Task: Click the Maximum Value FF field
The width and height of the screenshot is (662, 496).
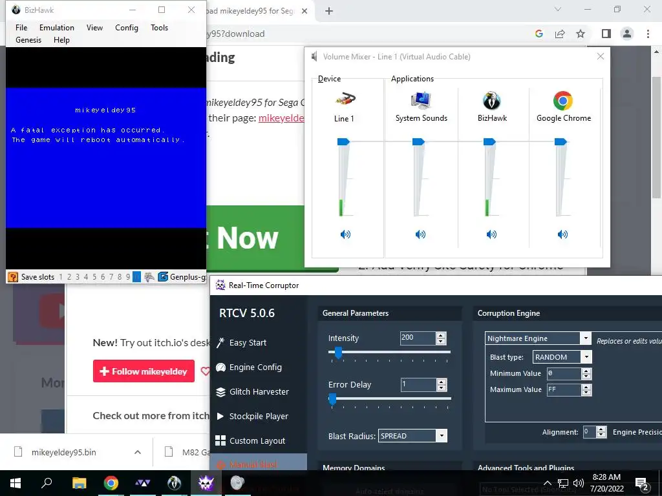Action: [x=564, y=389]
